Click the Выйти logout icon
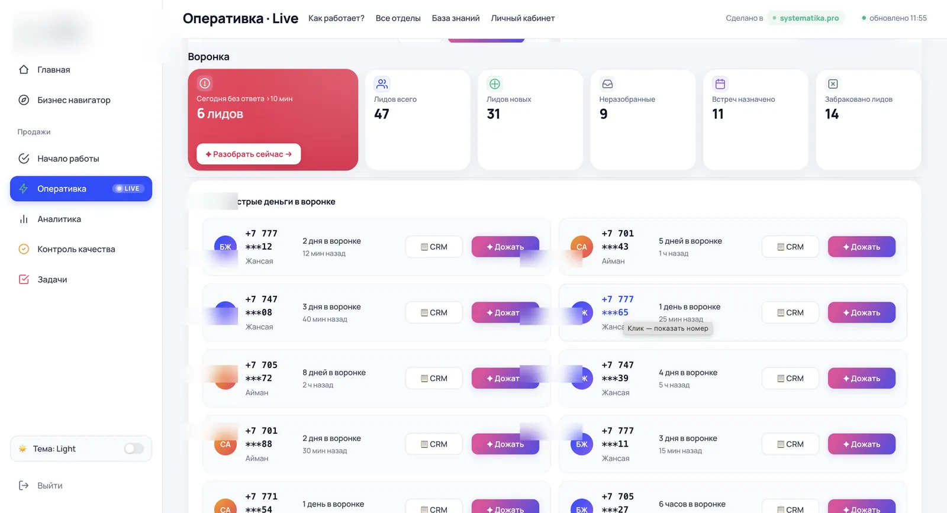This screenshot has height=513, width=947. point(24,486)
